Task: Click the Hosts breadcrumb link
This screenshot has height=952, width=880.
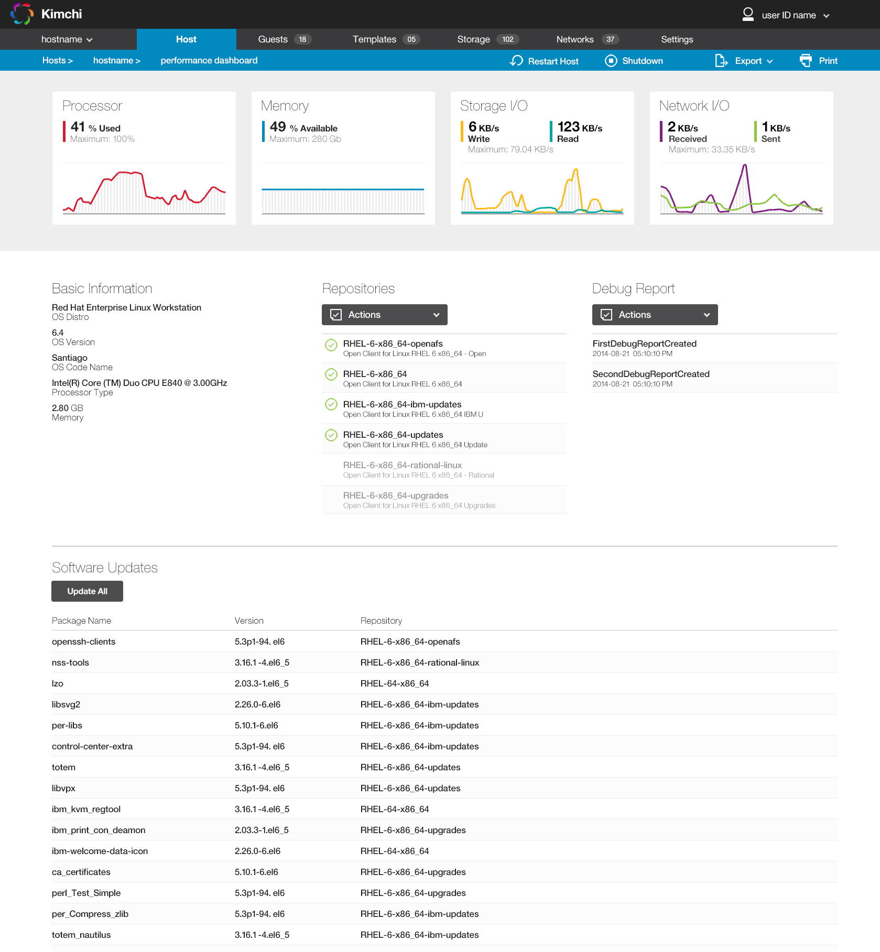Action: (57, 60)
